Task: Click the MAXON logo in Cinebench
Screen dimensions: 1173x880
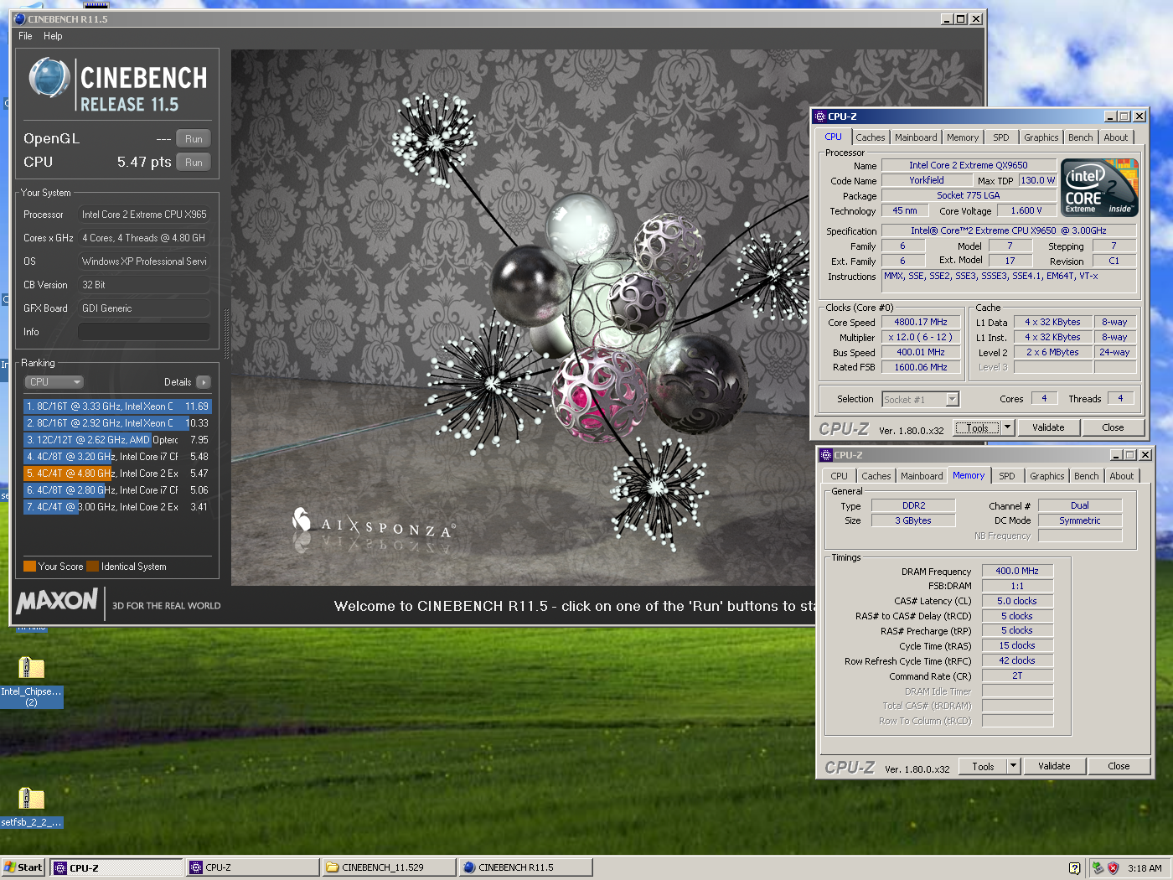Action: point(58,601)
